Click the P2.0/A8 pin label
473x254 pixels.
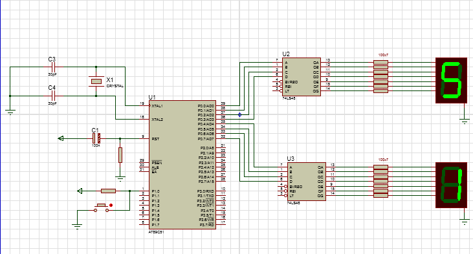point(207,148)
